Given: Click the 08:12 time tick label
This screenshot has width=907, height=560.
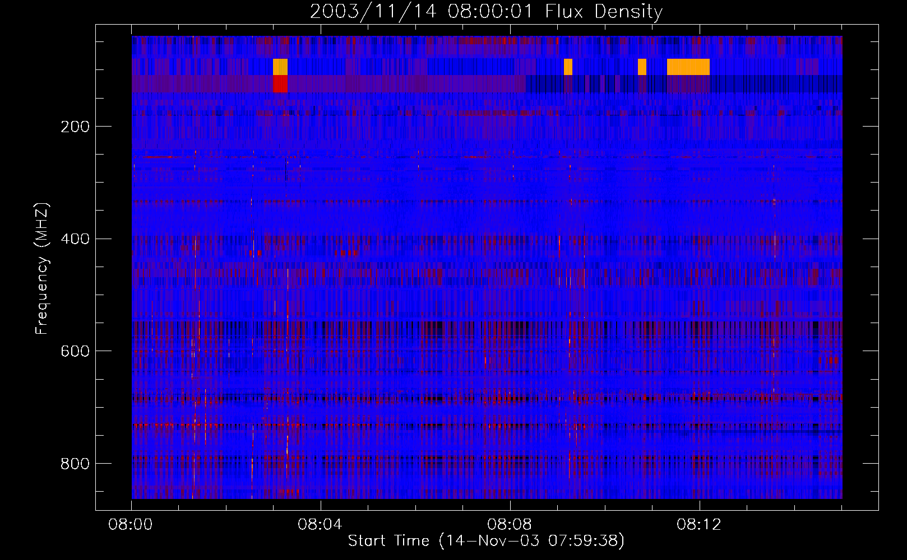Looking at the screenshot, I should pyautogui.click(x=699, y=525).
